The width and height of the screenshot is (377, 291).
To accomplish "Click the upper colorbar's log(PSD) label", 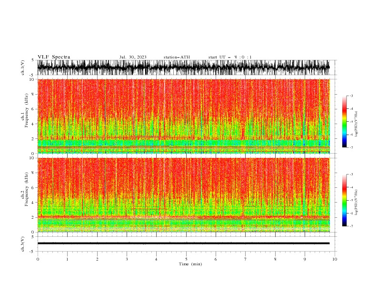I will point(357,124).
